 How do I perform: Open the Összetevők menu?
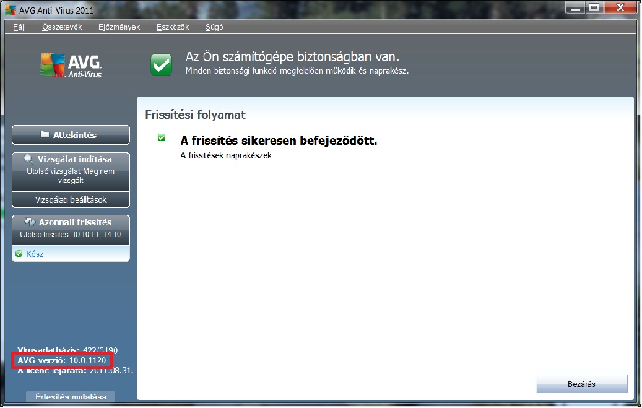[62, 27]
